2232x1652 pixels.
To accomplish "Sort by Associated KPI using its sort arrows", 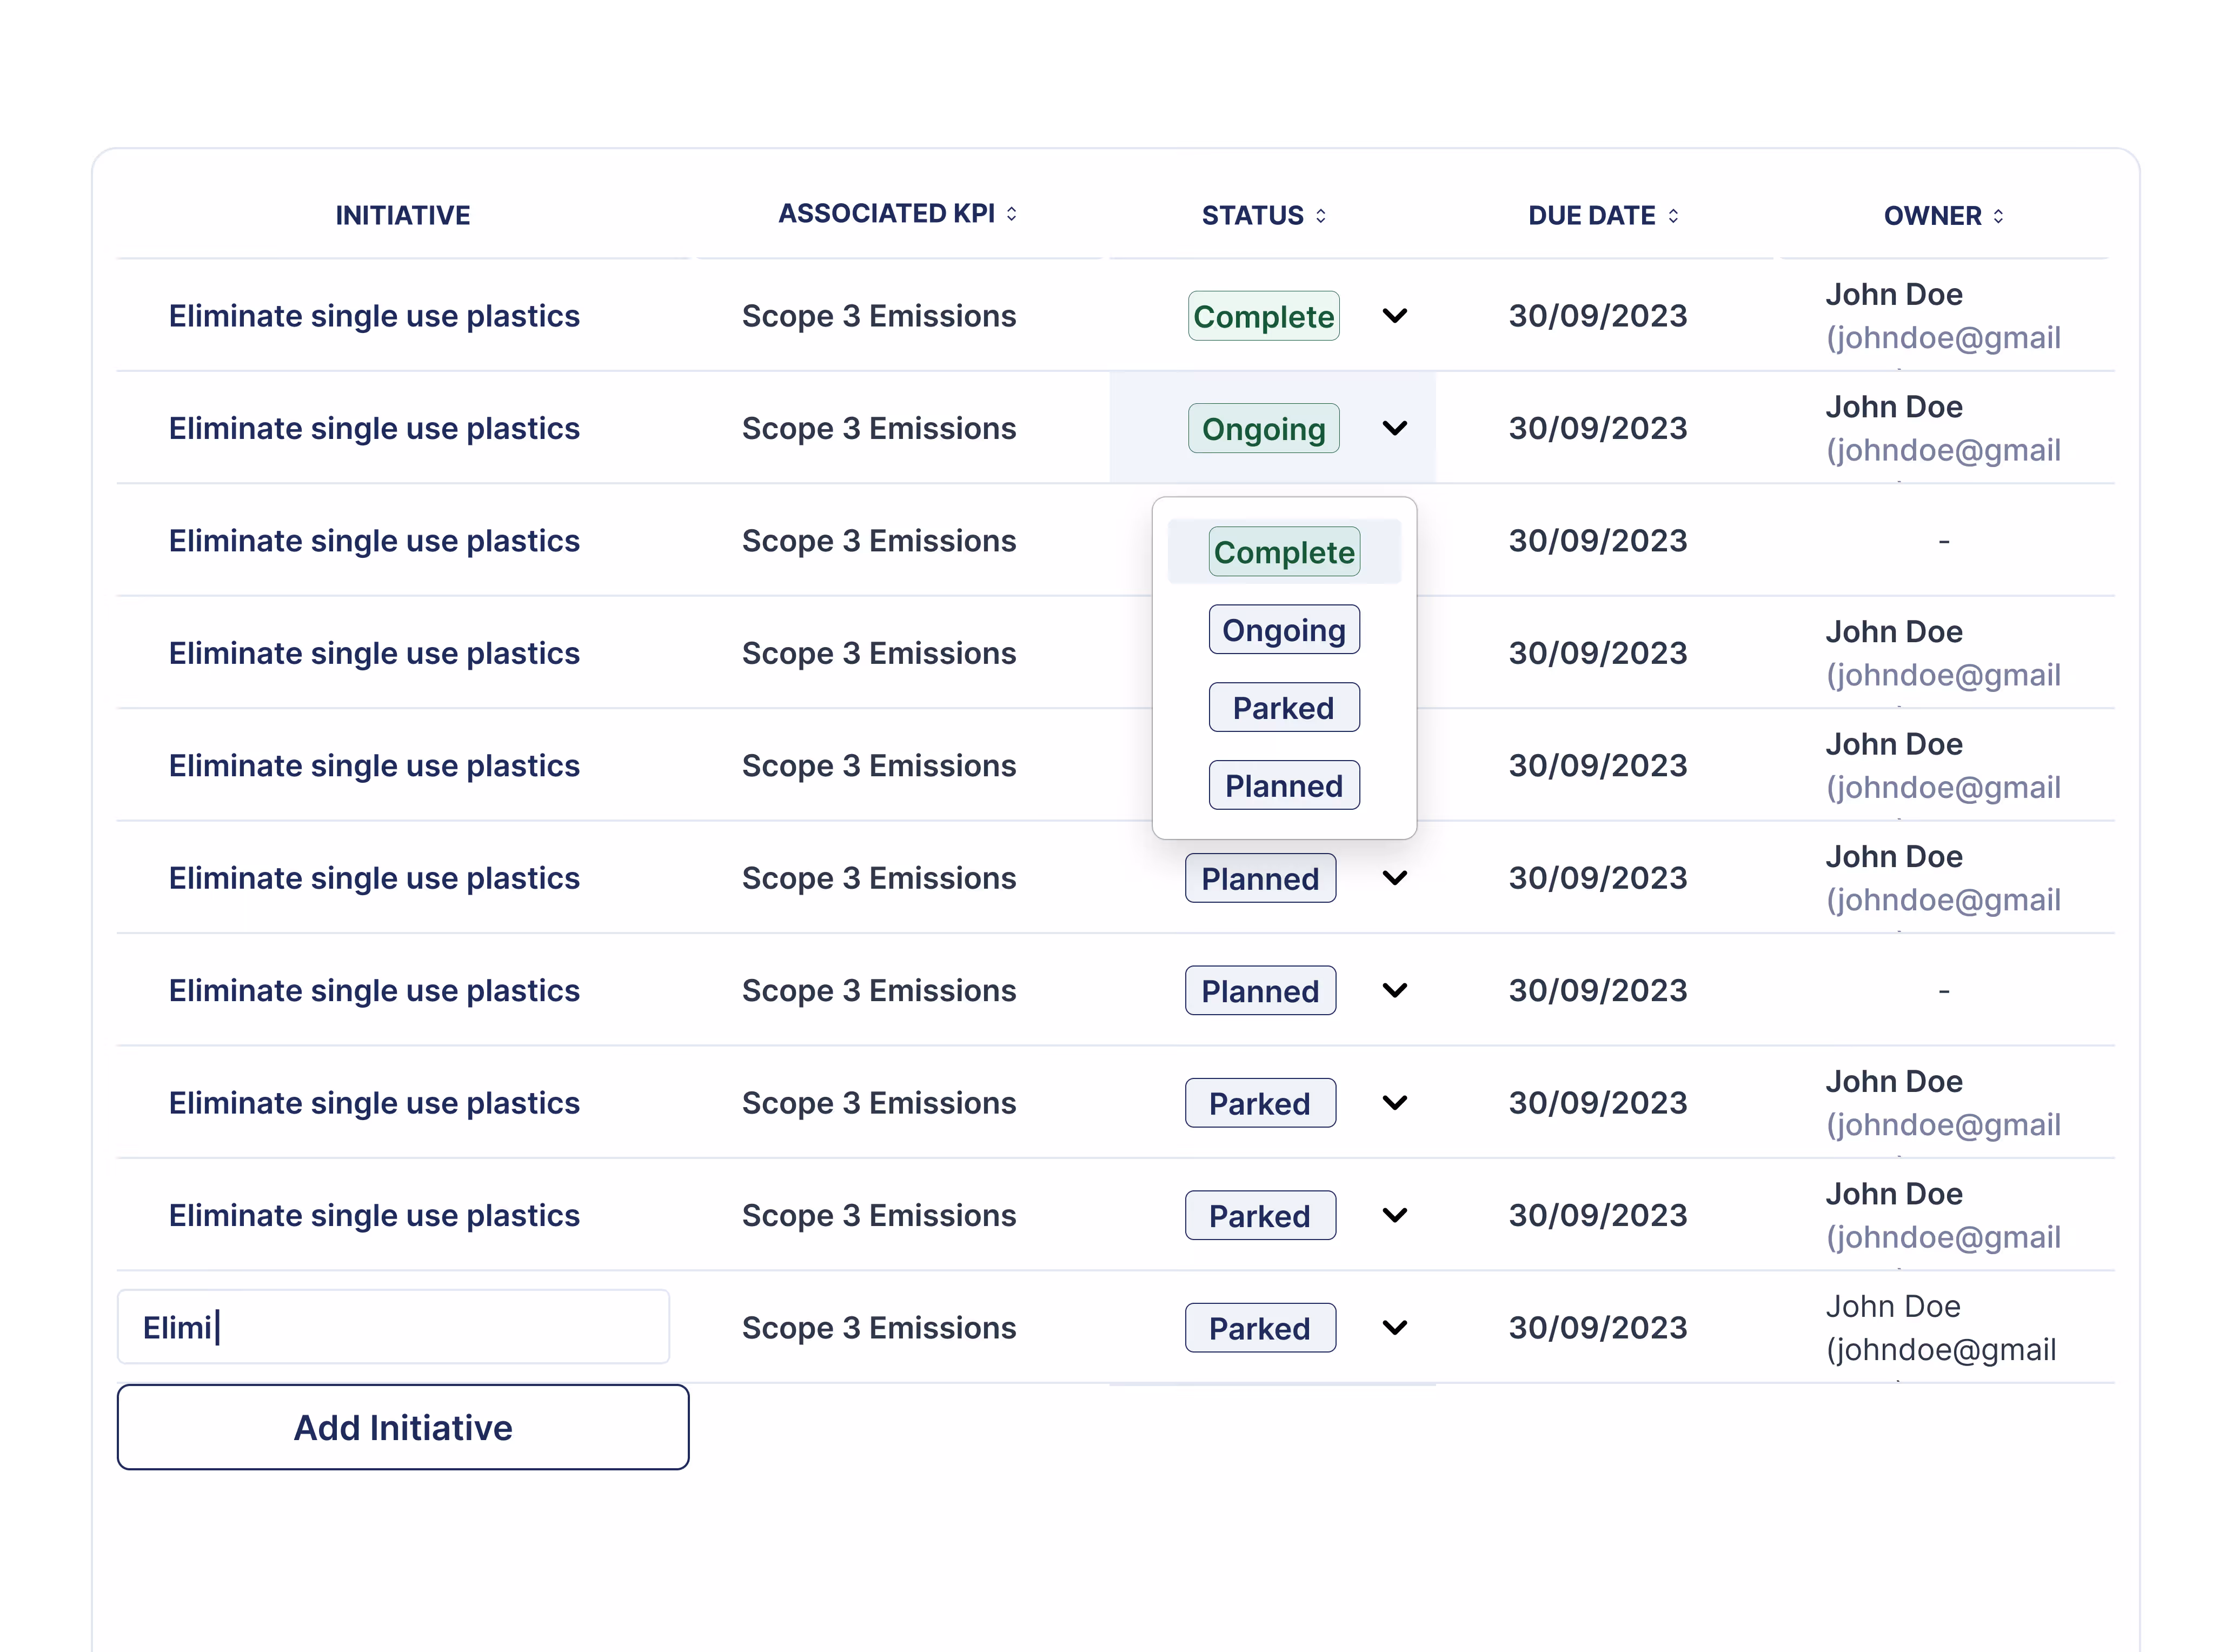I will point(1012,214).
